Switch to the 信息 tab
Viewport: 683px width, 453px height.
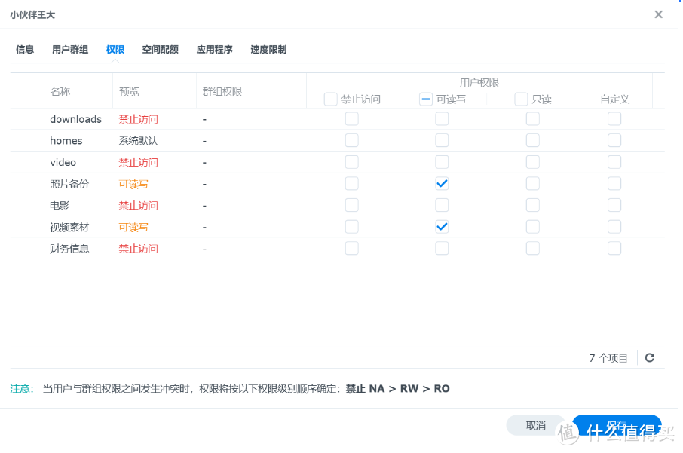point(25,49)
